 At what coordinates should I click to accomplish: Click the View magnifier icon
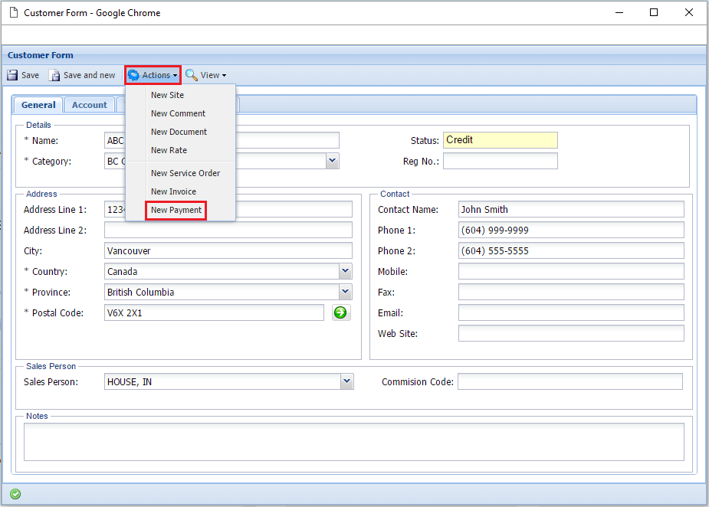[192, 75]
